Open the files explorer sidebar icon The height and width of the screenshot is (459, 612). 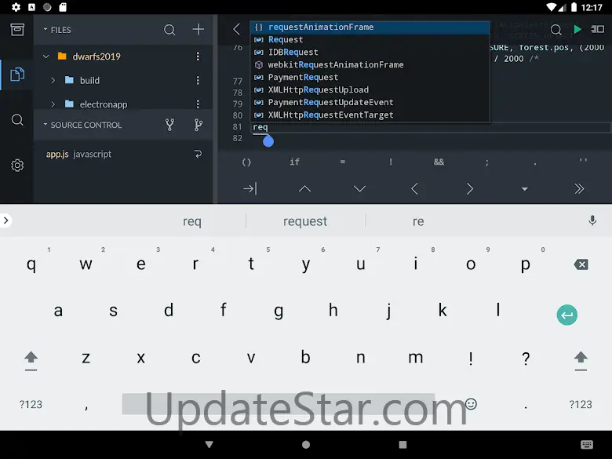17,75
